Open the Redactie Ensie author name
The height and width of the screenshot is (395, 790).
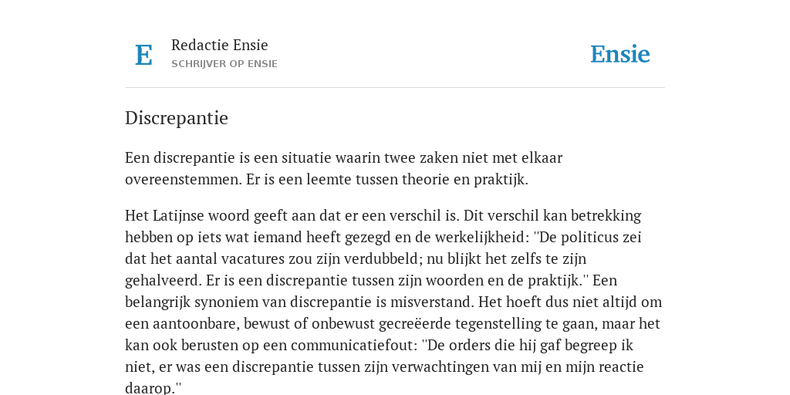click(x=220, y=45)
